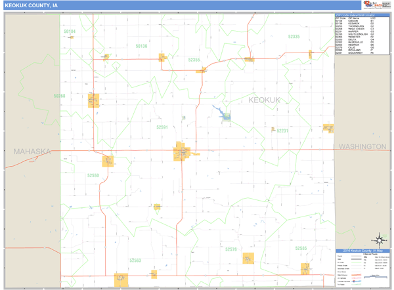The height and width of the screenshot is (290, 394).
Task: Click the WASHINGTON county name label
Action: pyautogui.click(x=362, y=146)
